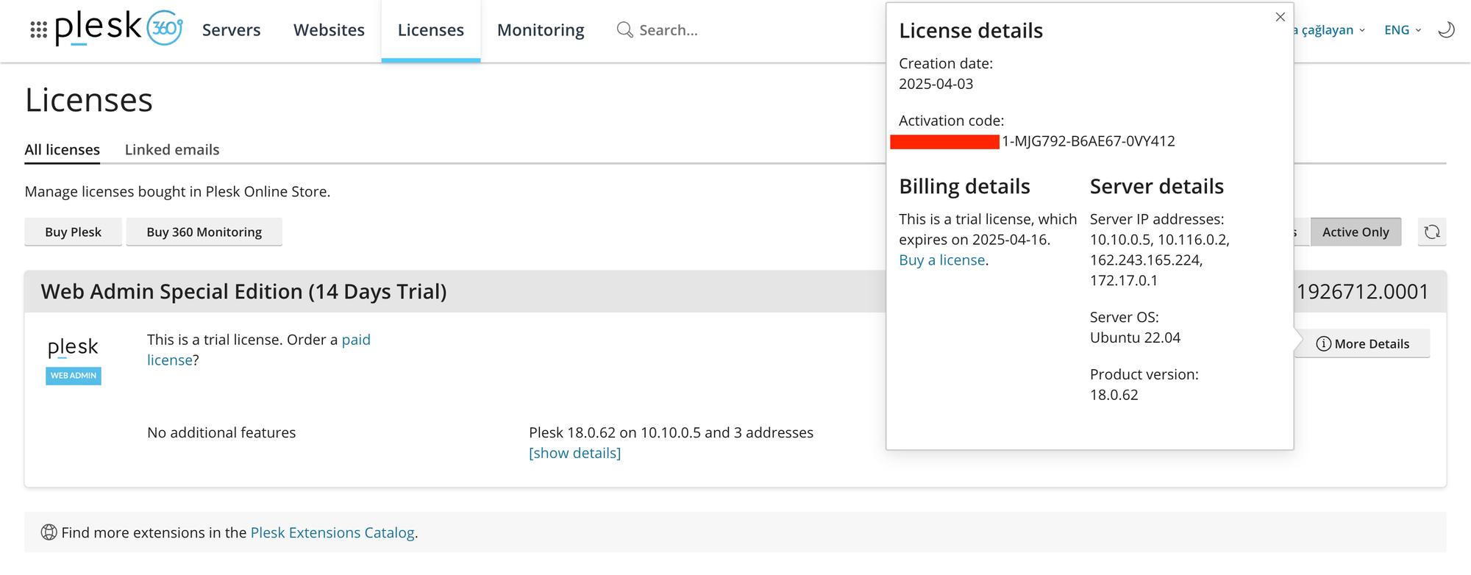The height and width of the screenshot is (575, 1471).
Task: Switch to Linked emails tab
Action: tap(172, 150)
